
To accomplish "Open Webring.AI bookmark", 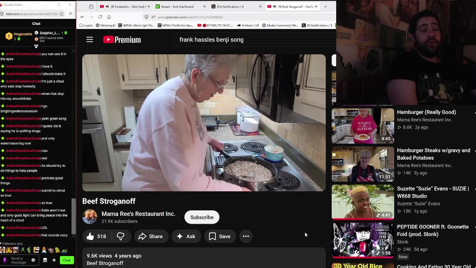I will (105, 25).
